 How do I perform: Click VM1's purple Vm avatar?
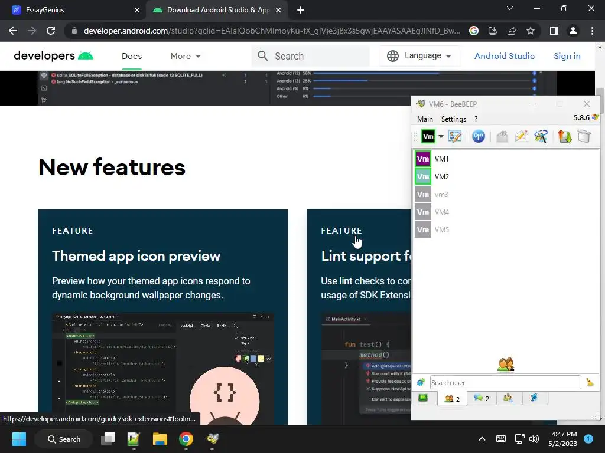(423, 159)
